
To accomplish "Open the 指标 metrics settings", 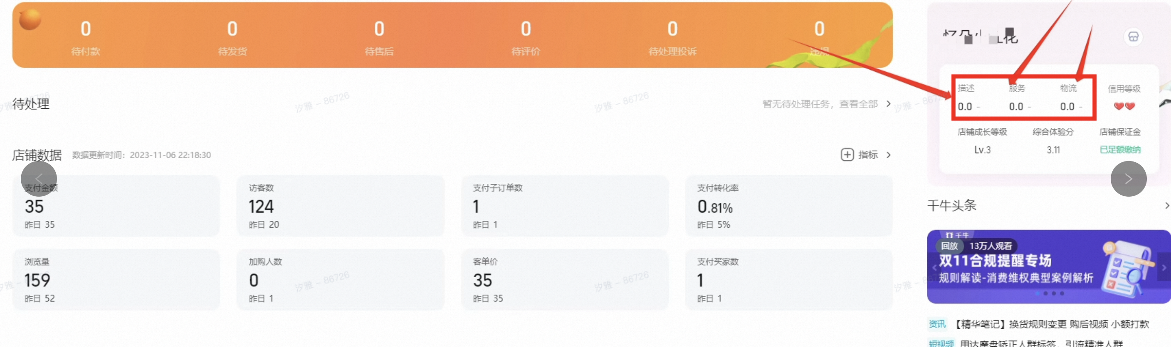I will pos(868,155).
